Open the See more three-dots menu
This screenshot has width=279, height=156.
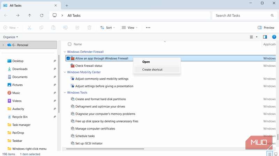point(148,28)
